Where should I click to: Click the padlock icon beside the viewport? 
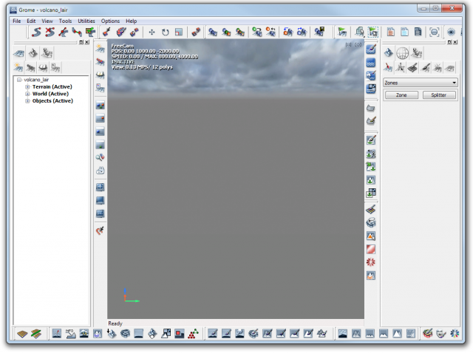pyautogui.click(x=100, y=171)
